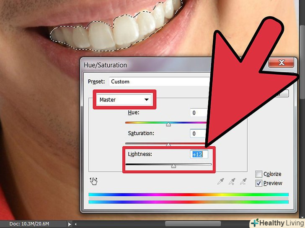Click the lower color spectrum bar
This screenshot has width=305, height=228.
coord(189,202)
